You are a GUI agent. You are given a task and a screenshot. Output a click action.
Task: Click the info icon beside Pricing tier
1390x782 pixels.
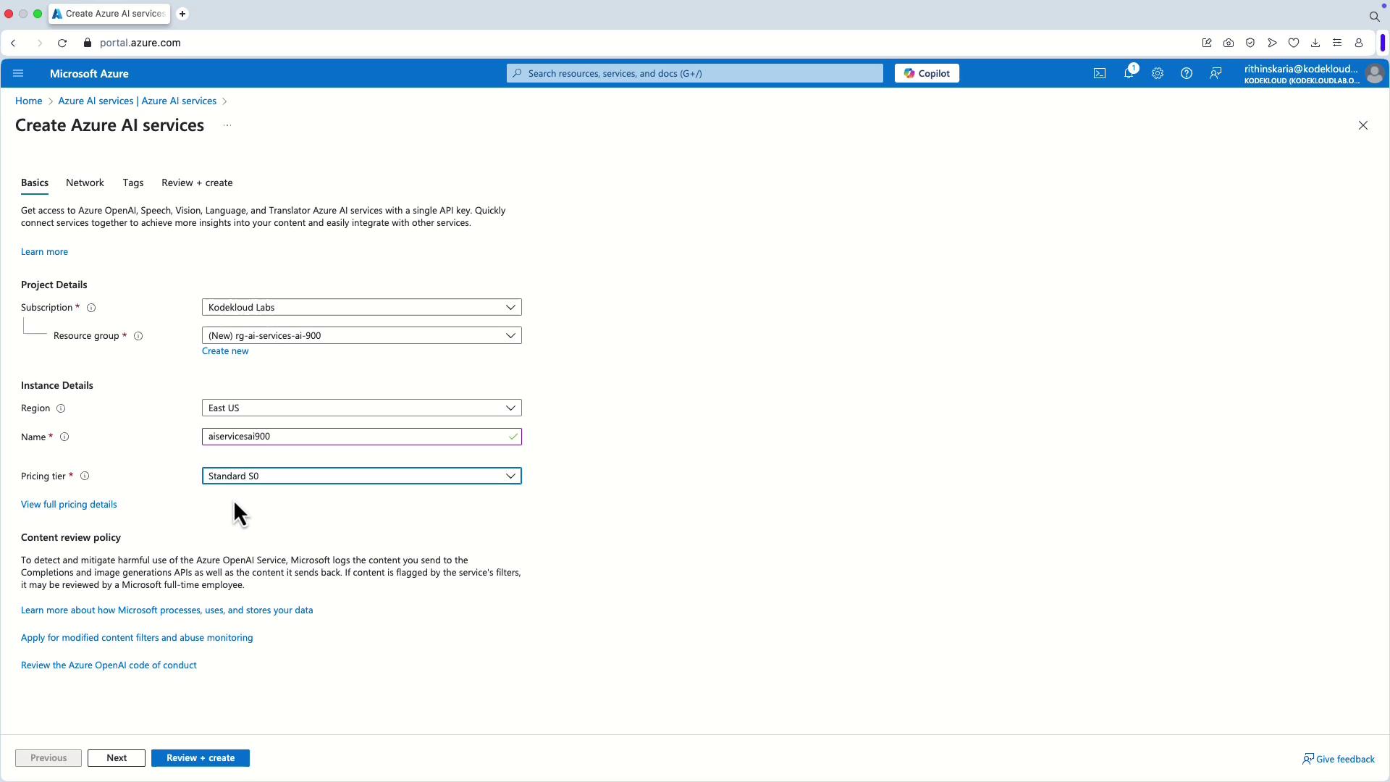click(x=85, y=476)
